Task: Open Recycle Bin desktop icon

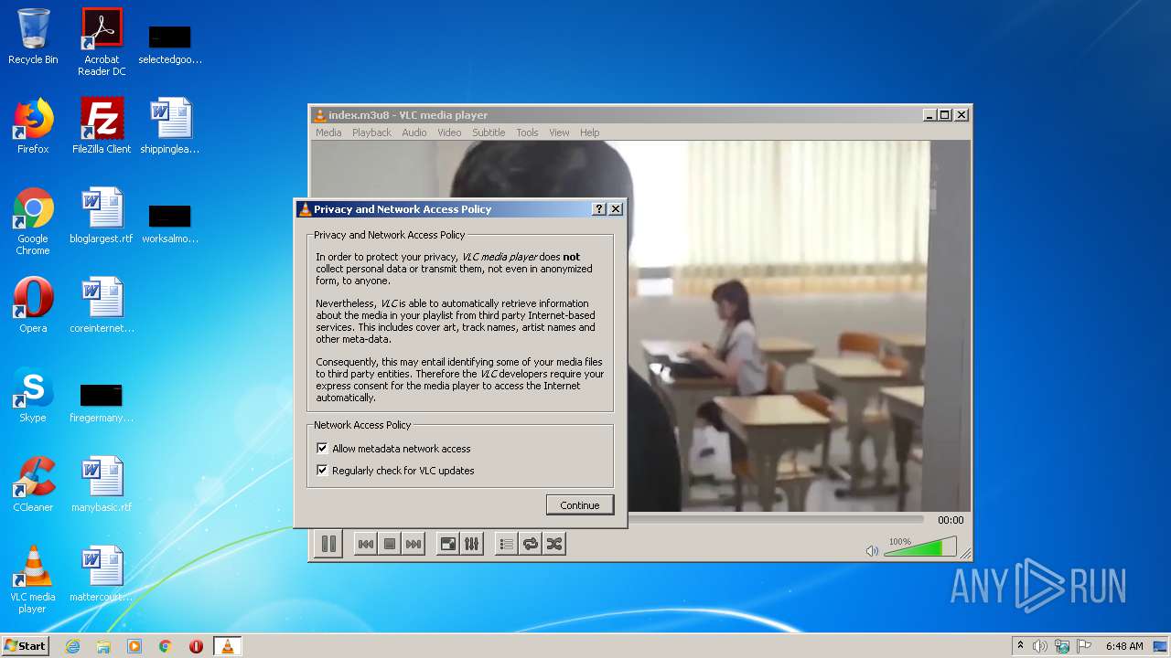Action: click(33, 37)
